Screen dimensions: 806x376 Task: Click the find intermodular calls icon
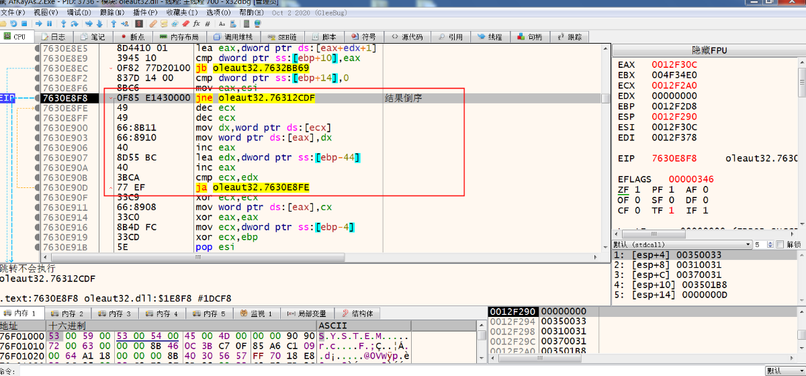(x=232, y=23)
